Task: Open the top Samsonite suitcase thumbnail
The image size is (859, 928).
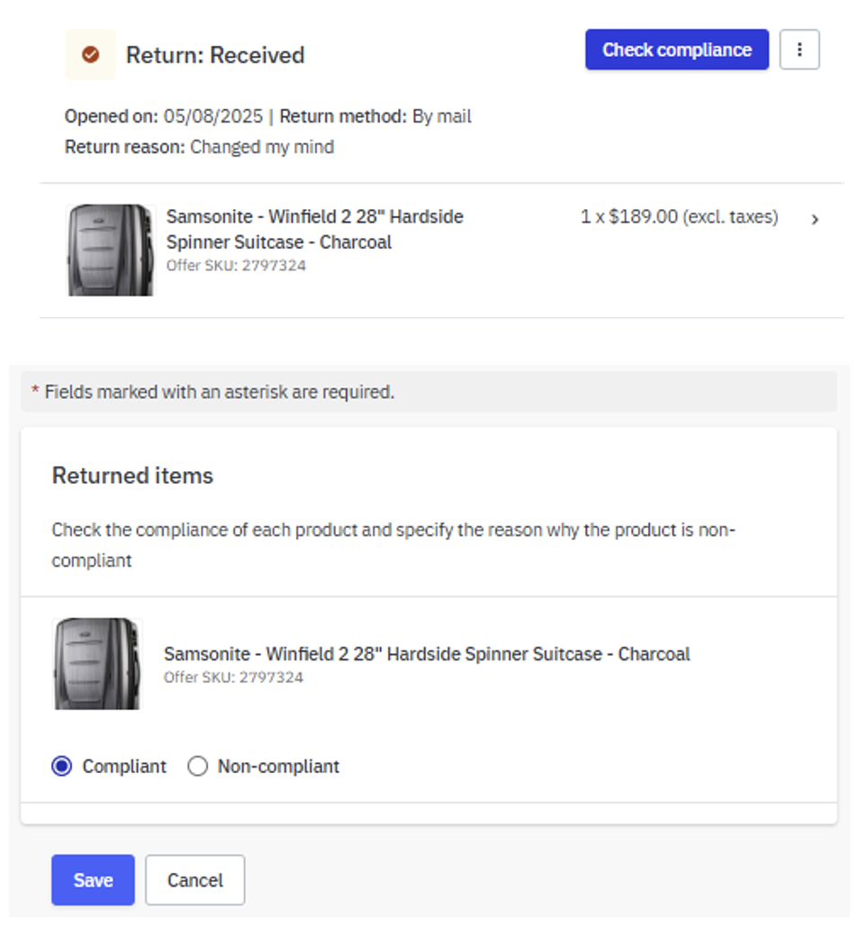Action: 111,250
